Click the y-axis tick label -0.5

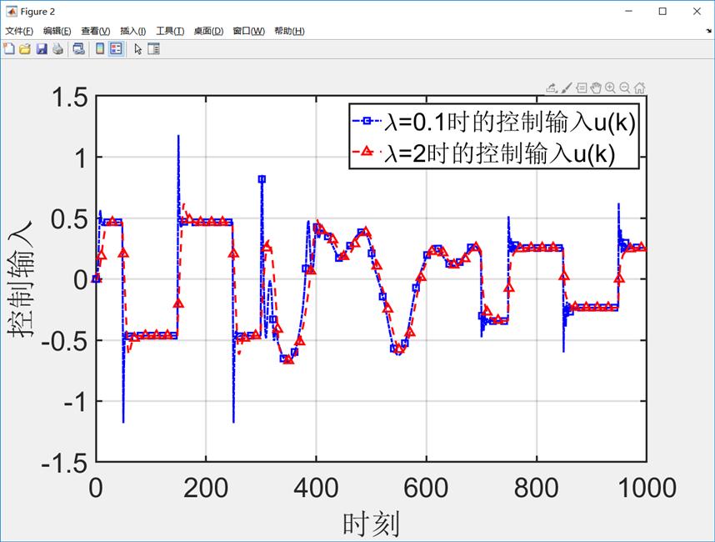pyautogui.click(x=64, y=341)
